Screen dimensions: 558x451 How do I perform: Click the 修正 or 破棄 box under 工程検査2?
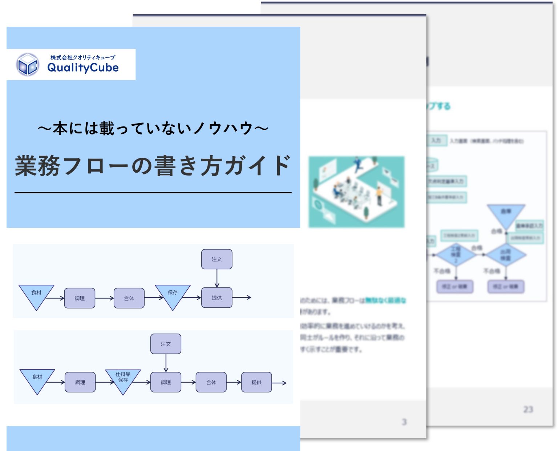pyautogui.click(x=456, y=287)
